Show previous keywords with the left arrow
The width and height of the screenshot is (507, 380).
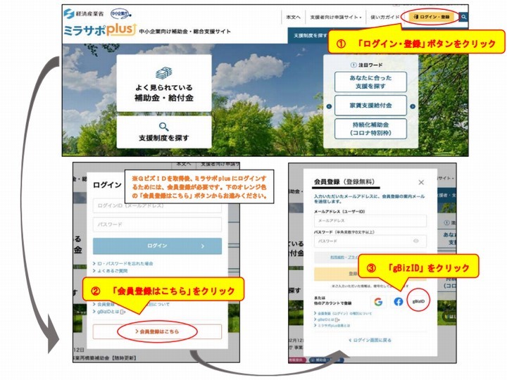329,106
